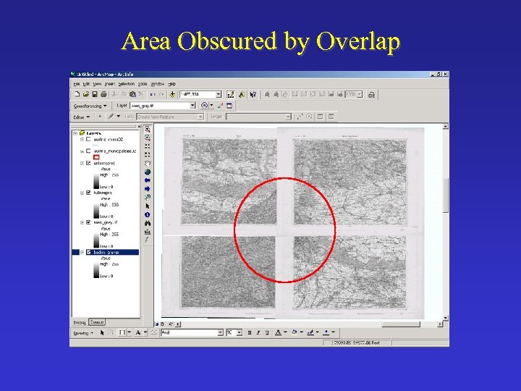Click the What's This help icon
The image size is (521, 391).
click(x=253, y=95)
